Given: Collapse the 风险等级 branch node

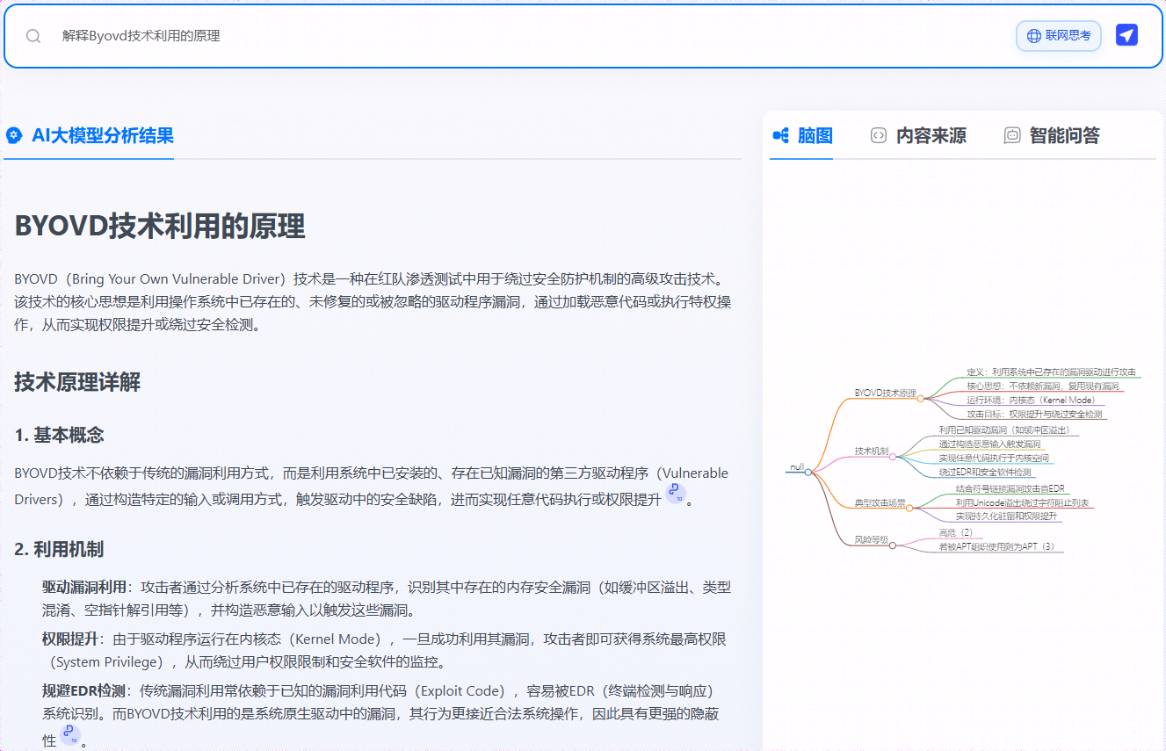Looking at the screenshot, I should click(x=893, y=545).
